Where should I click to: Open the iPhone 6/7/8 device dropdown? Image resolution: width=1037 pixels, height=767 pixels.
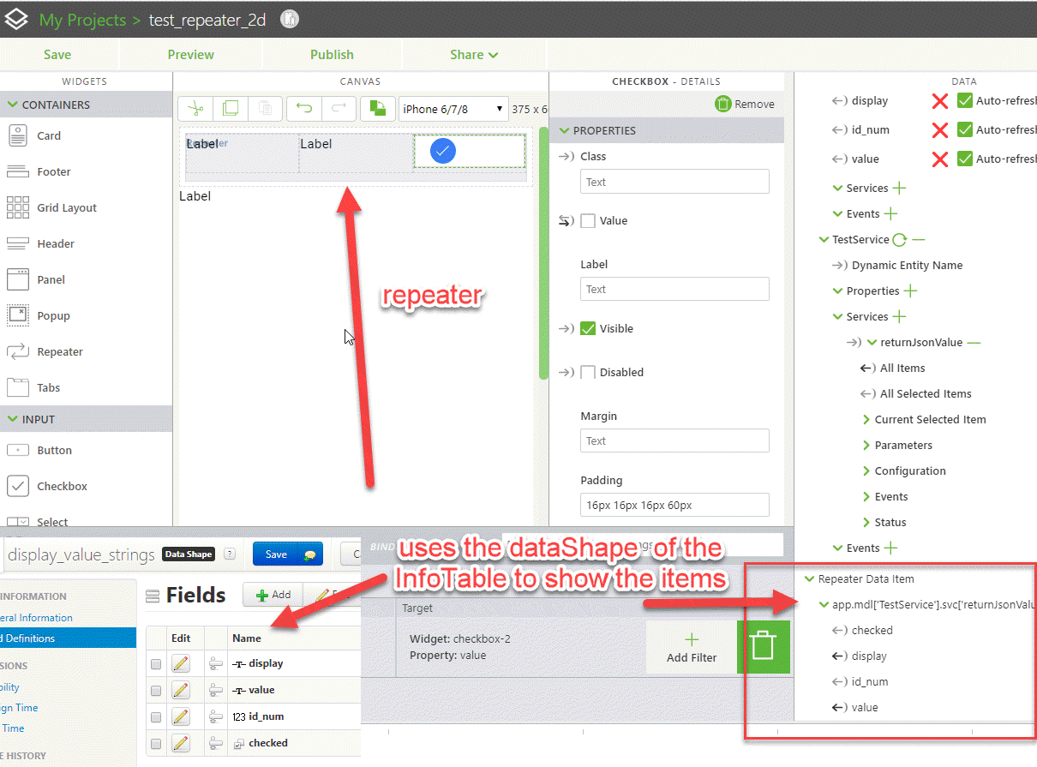(453, 109)
